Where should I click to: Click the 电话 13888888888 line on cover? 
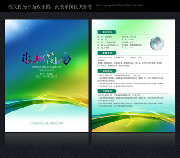tap(47, 76)
